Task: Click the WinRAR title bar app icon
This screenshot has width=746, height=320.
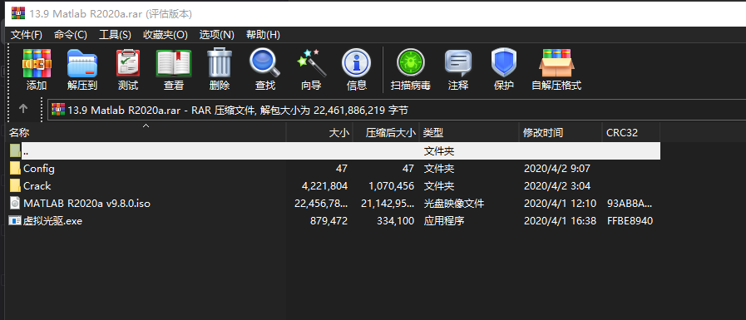Action: [x=18, y=12]
